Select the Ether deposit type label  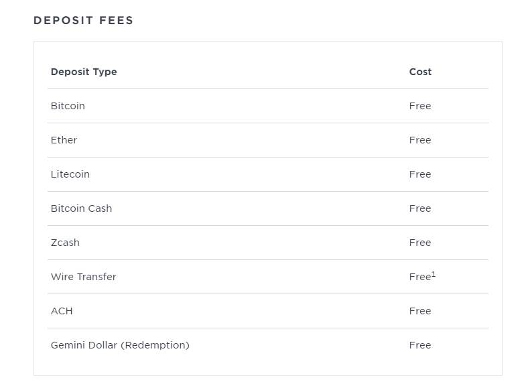[64, 140]
